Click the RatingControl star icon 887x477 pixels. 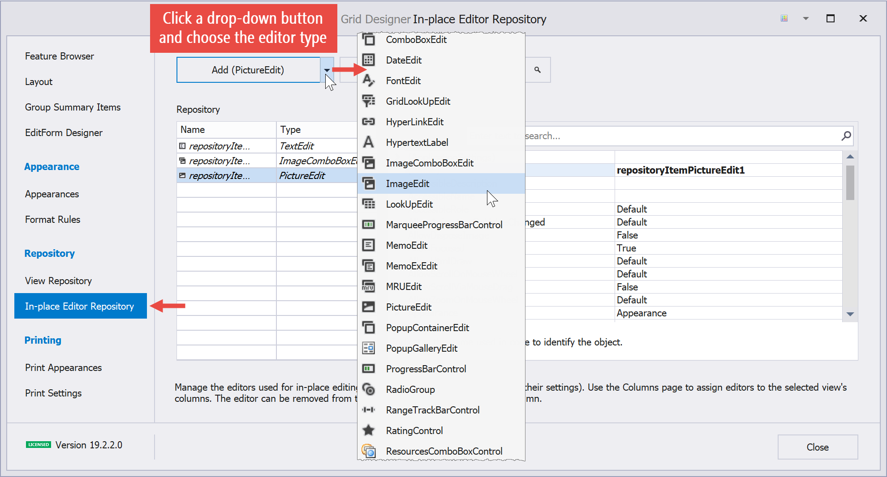tap(368, 430)
